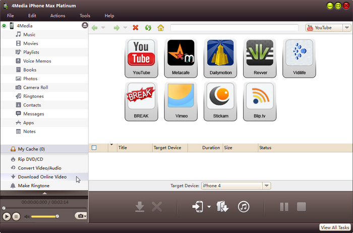Open the YouTube video site tile
The image size is (353, 233).
(x=141, y=58)
